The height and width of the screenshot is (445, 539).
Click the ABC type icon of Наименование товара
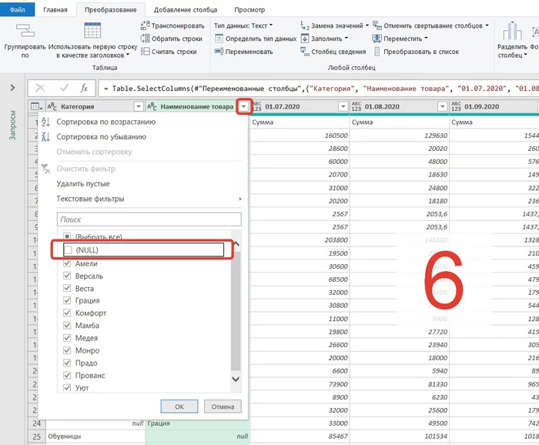[152, 106]
